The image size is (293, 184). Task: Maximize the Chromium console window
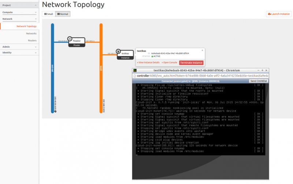262,70
